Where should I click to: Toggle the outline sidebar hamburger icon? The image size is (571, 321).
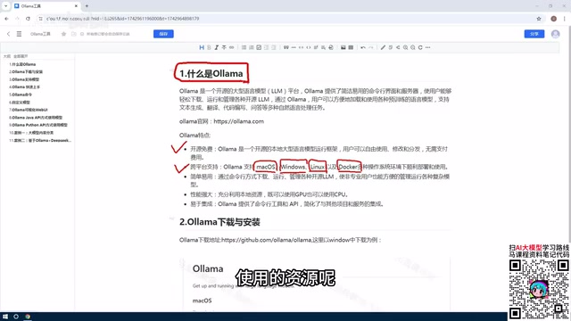19,34
